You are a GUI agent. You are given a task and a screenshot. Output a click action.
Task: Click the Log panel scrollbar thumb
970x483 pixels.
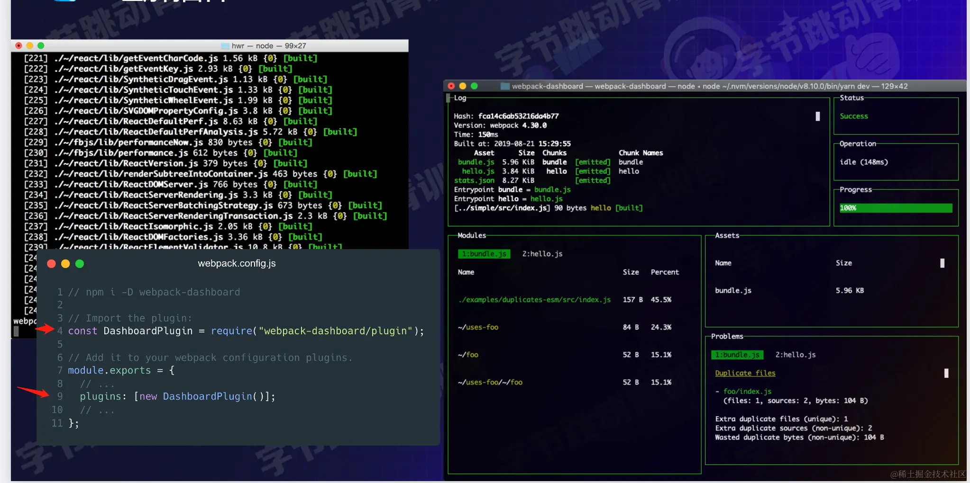(x=817, y=116)
